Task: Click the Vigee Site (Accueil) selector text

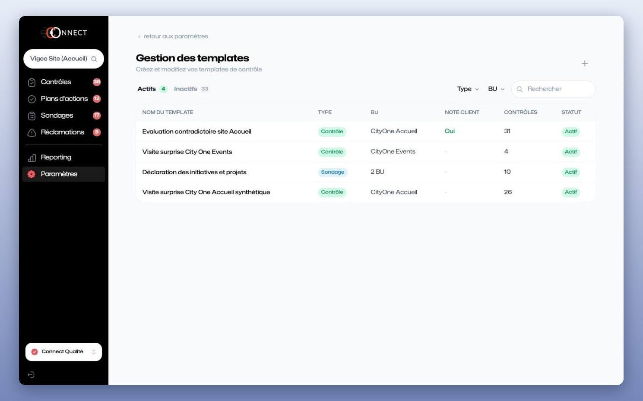Action: 59,59
